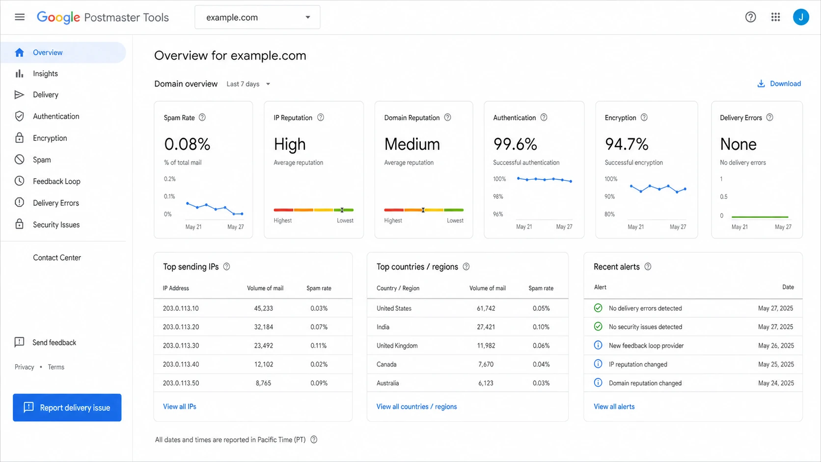Show help for Domain Reputation card
Screen dimensions: 821x462
click(x=448, y=118)
